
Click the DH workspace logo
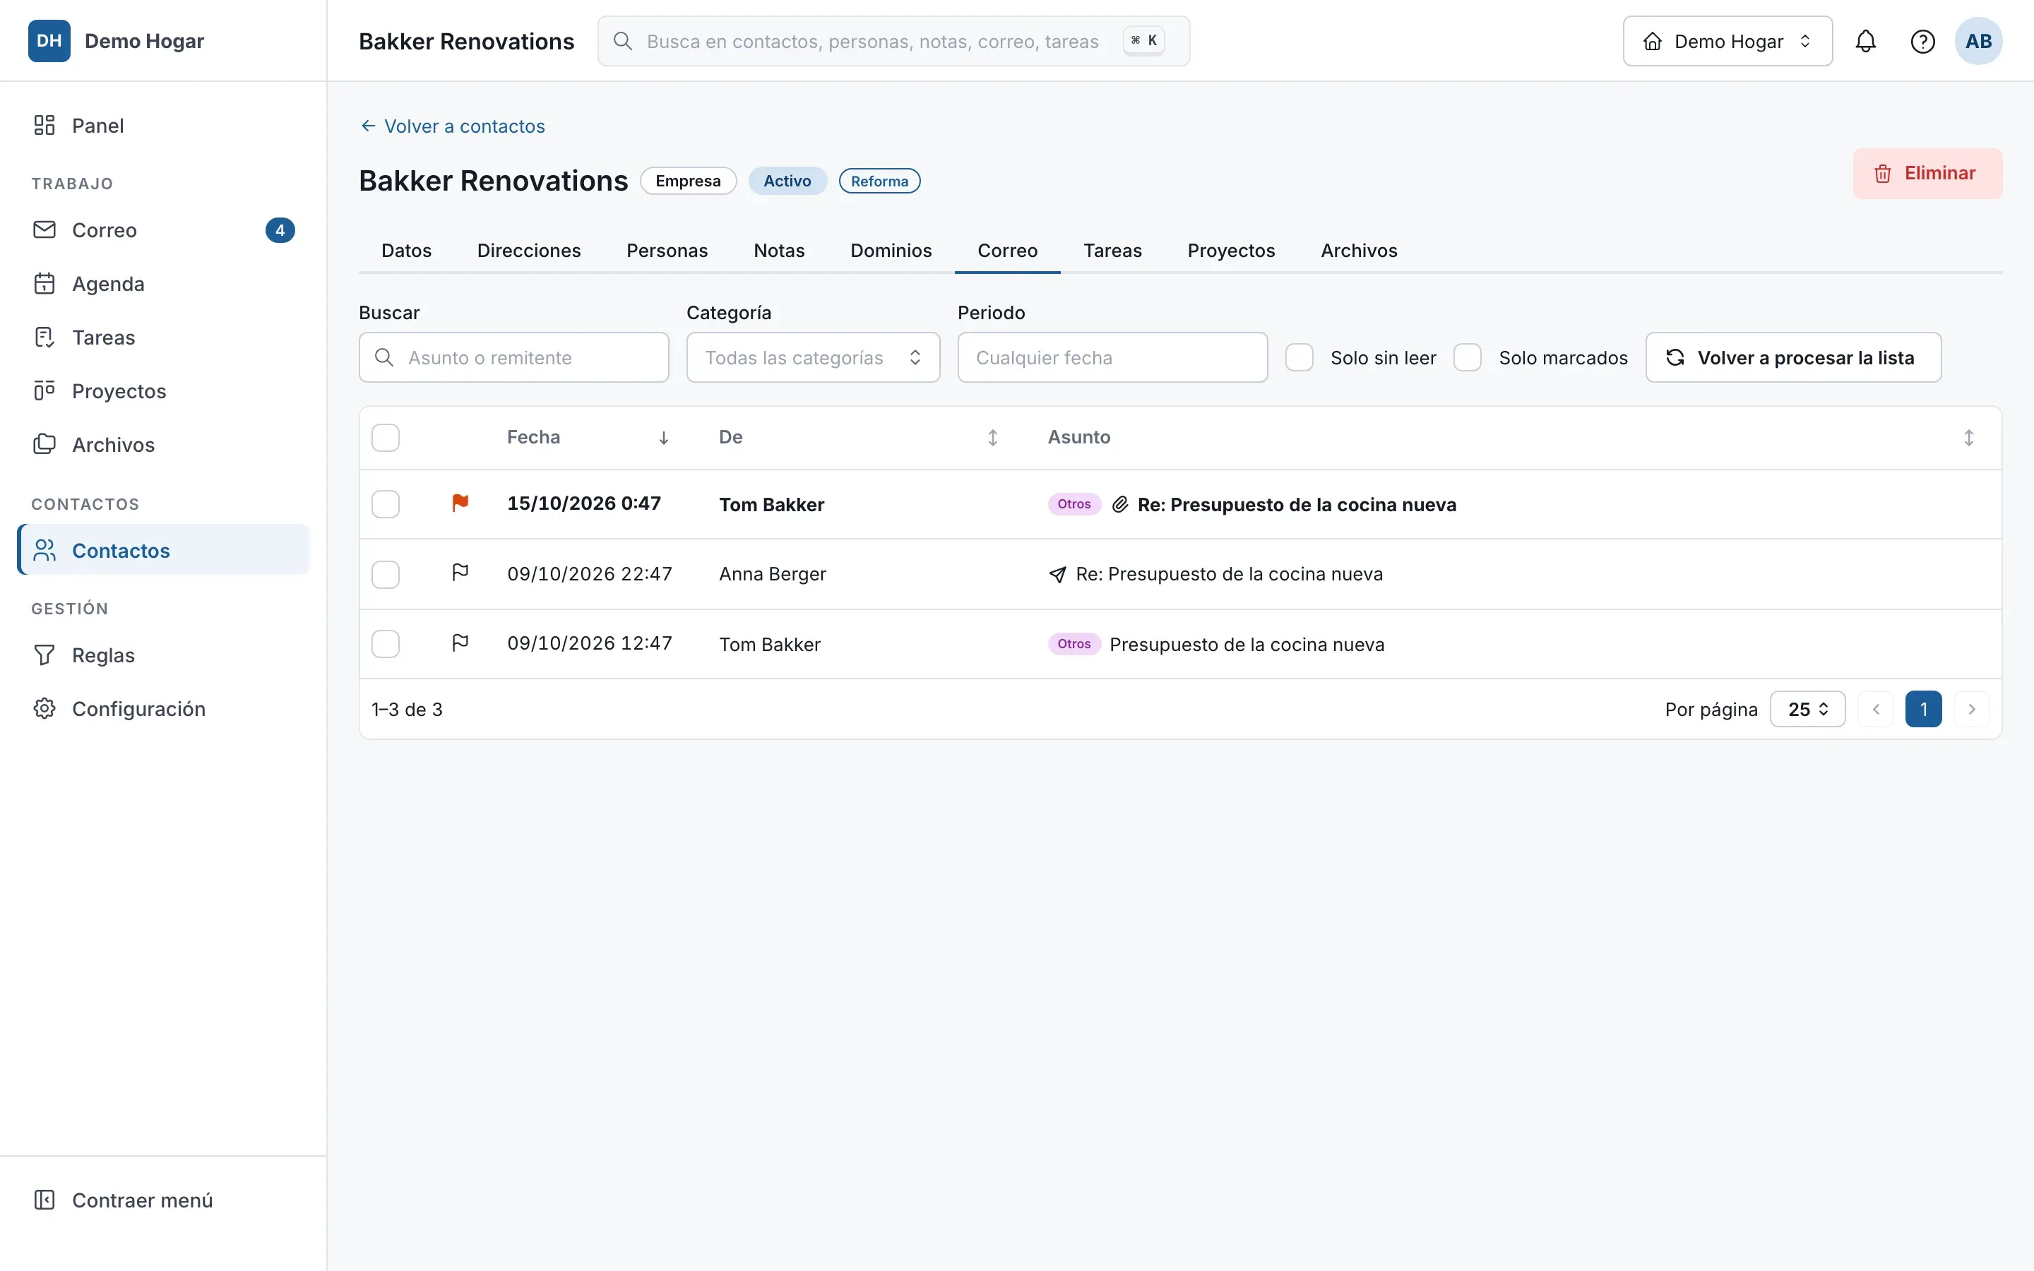coord(49,41)
